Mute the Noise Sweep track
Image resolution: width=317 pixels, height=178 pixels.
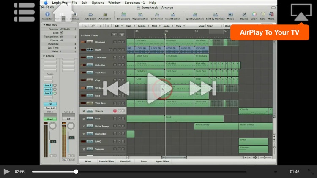pos(120,126)
